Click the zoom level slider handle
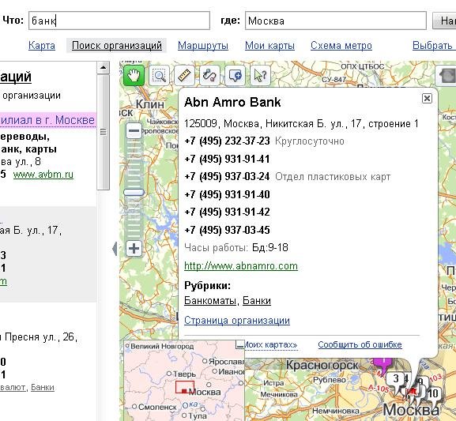Viewport: 456px width, 421px height. tap(134, 192)
